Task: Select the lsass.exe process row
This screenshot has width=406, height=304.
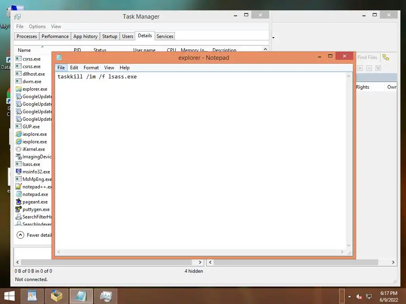Action: coord(33,164)
